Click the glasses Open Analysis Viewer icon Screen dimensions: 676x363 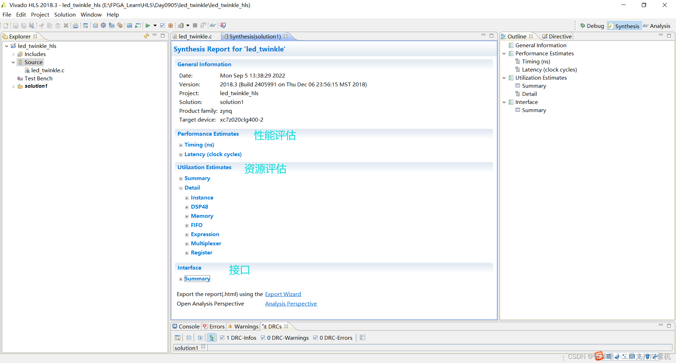click(x=213, y=25)
